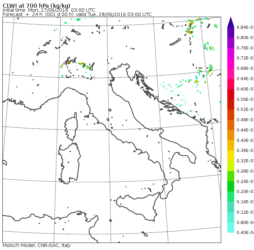Click the island of Corsica on the map
Viewport: 254px width, 250px height.
72,127
